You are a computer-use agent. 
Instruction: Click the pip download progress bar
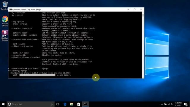37,75
